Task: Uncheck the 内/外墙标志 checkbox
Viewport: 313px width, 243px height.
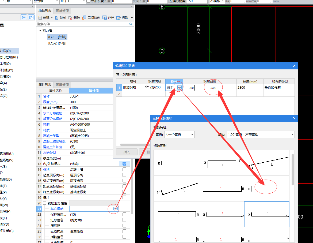Action: coord(124,164)
